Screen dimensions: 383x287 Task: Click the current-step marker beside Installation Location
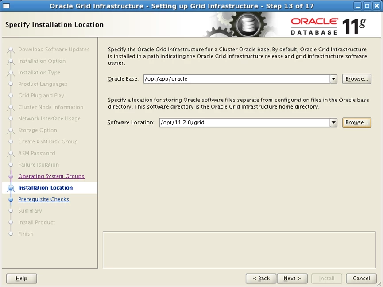tap(11, 188)
